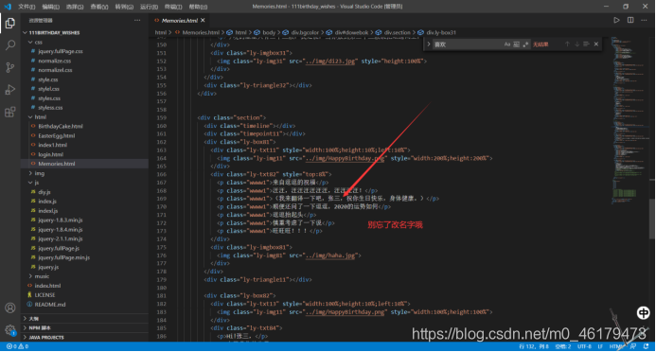
Task: Click the notification bell in status bar
Action: point(647,346)
